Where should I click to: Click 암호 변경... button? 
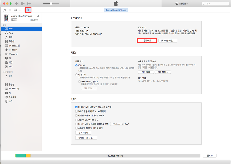pos(89,88)
